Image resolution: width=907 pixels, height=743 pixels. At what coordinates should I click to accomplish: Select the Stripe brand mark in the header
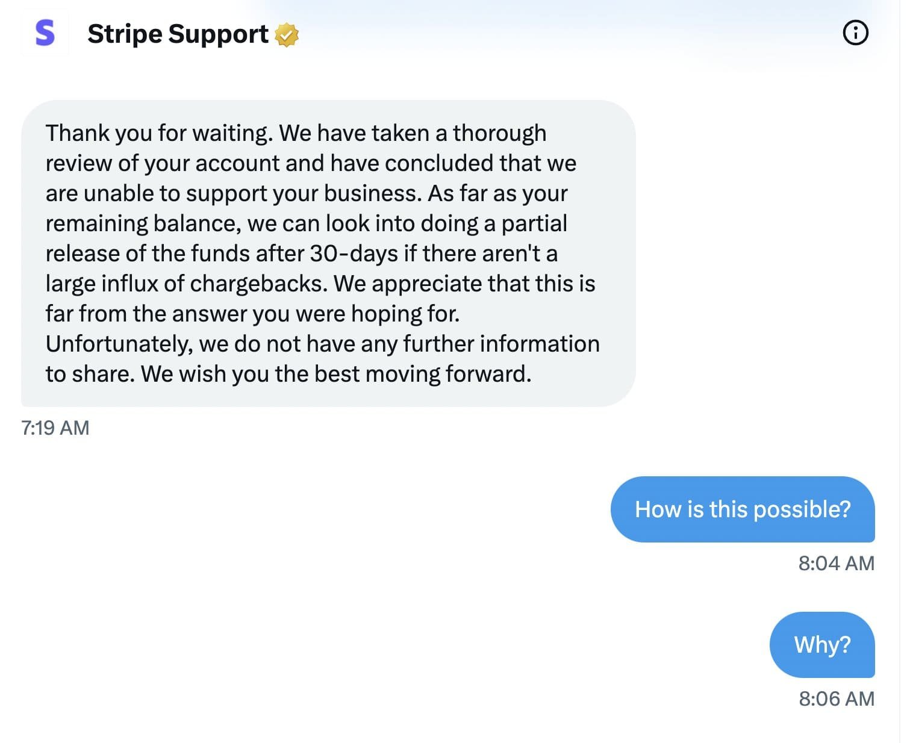(45, 34)
